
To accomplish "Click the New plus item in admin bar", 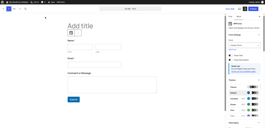I will point(51,2).
